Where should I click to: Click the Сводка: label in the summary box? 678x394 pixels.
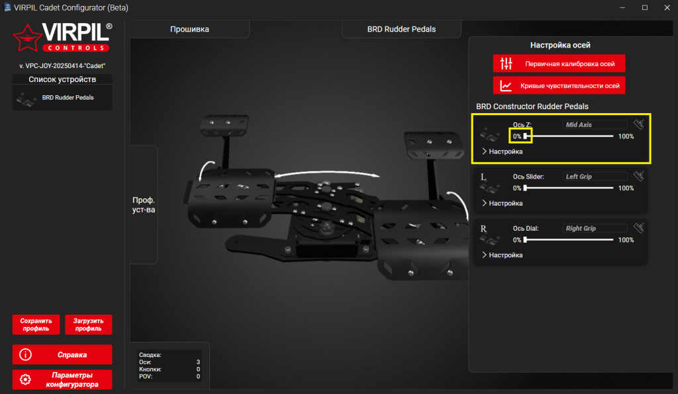pos(150,355)
